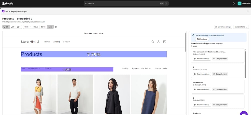This screenshot has height=115, width=251.
Task: Copy element for the Filter: Availability area
Action: point(220,59)
